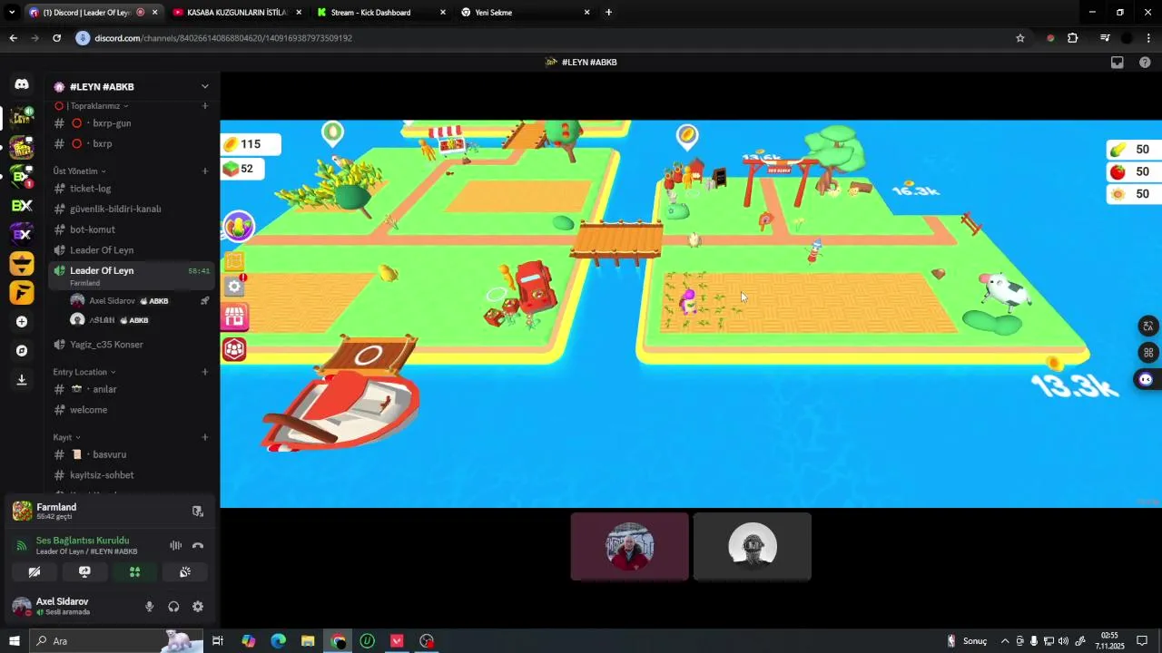Viewport: 1162px width, 653px height.
Task: Open the pink shop stall icon in game
Action: click(235, 317)
